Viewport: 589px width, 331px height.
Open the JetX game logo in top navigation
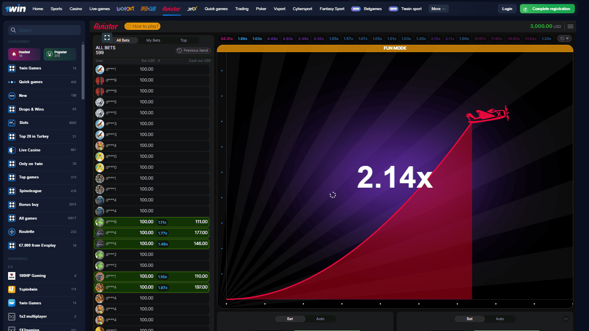(x=192, y=9)
